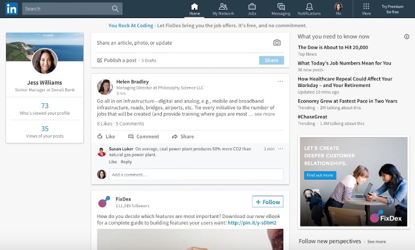415x250 pixels.
Task: Click 8 Likes count
Action: pyautogui.click(x=105, y=124)
